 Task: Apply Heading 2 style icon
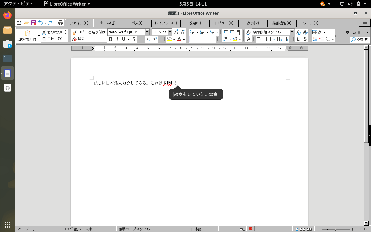click(x=272, y=39)
